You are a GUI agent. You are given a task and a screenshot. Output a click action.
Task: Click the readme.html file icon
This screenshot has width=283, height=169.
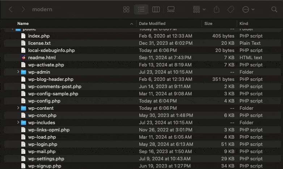[24, 57]
